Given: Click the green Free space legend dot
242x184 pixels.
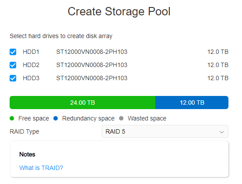Looking at the screenshot, I should click(x=12, y=118).
